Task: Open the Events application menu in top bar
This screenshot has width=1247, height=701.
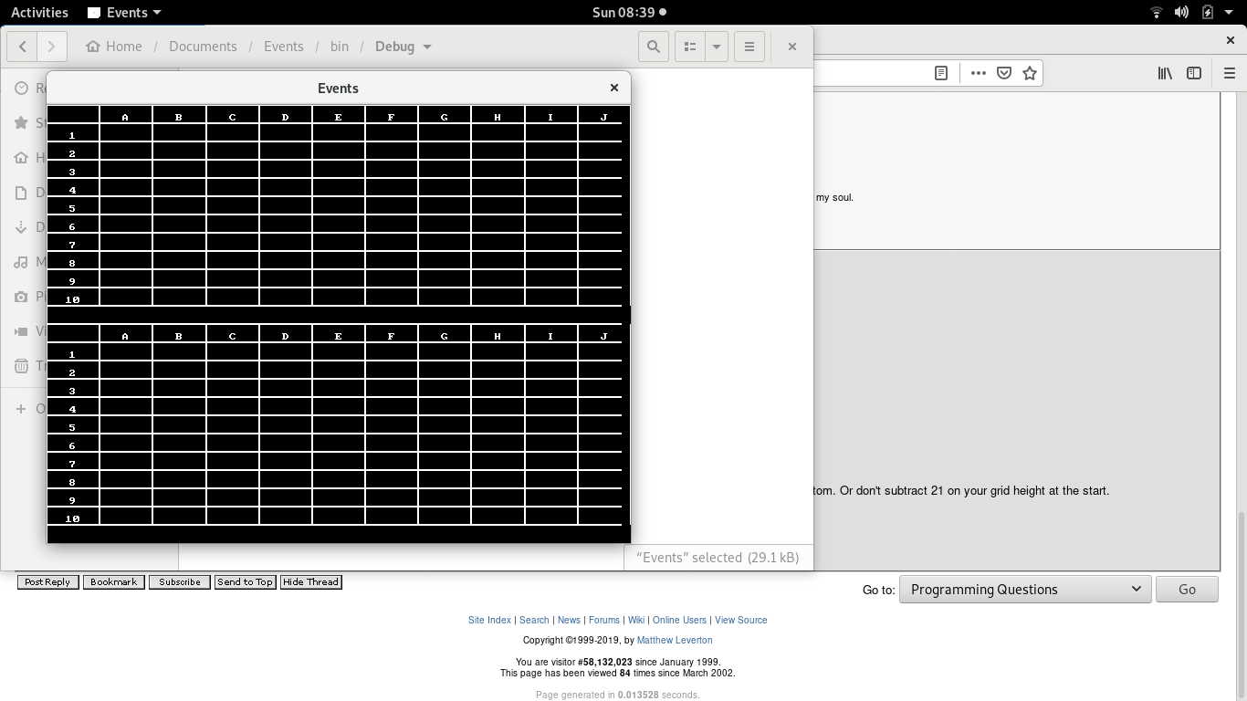Action: click(x=125, y=13)
